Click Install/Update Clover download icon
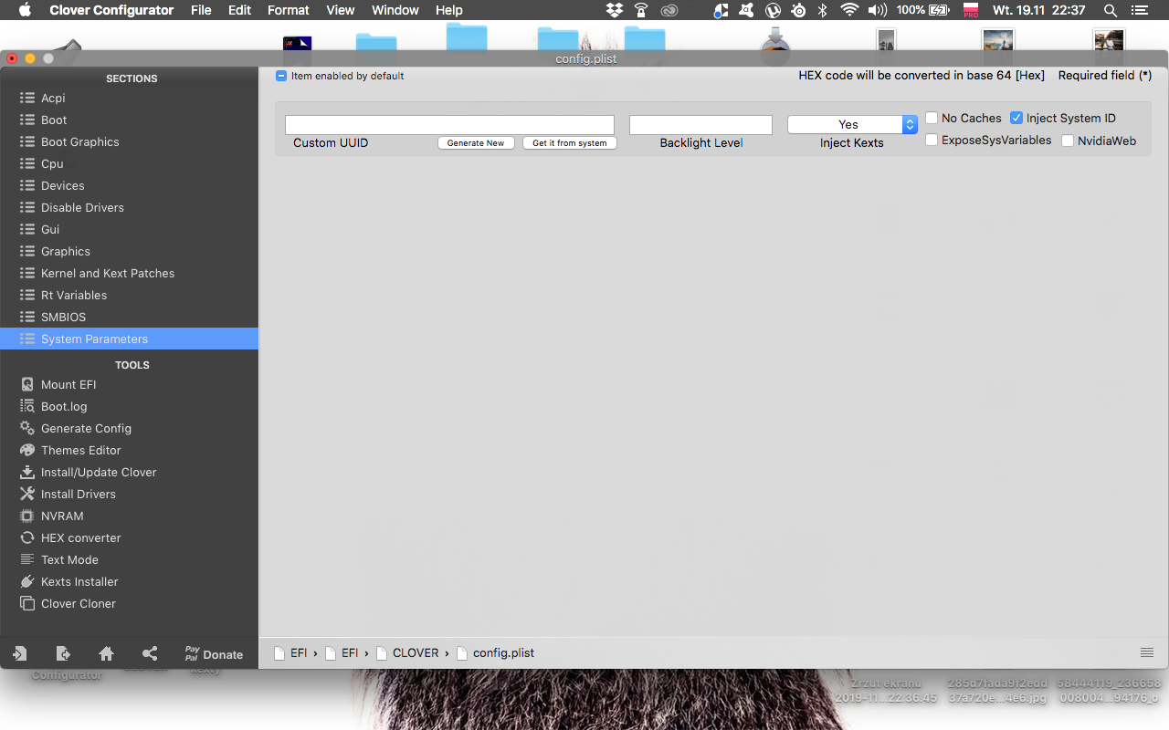1169x730 pixels. point(27,472)
